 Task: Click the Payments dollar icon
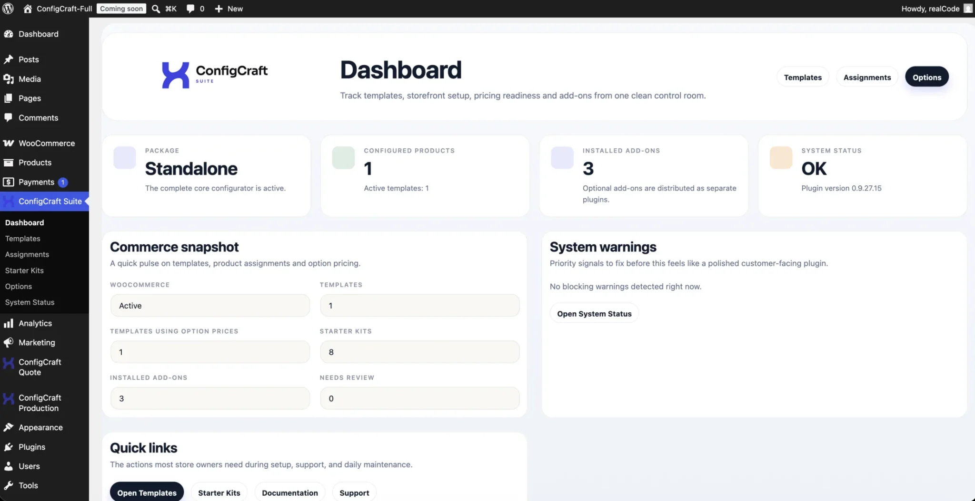pyautogui.click(x=9, y=182)
